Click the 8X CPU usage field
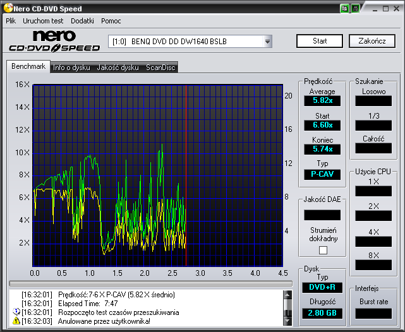Viewport: 405px width, 332px height. click(373, 265)
